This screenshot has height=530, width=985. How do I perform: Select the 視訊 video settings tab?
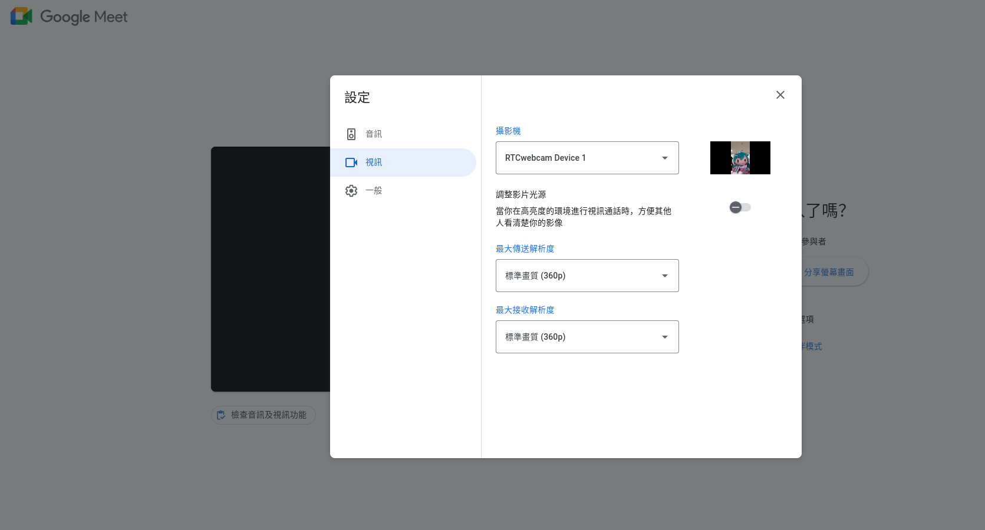[403, 163]
